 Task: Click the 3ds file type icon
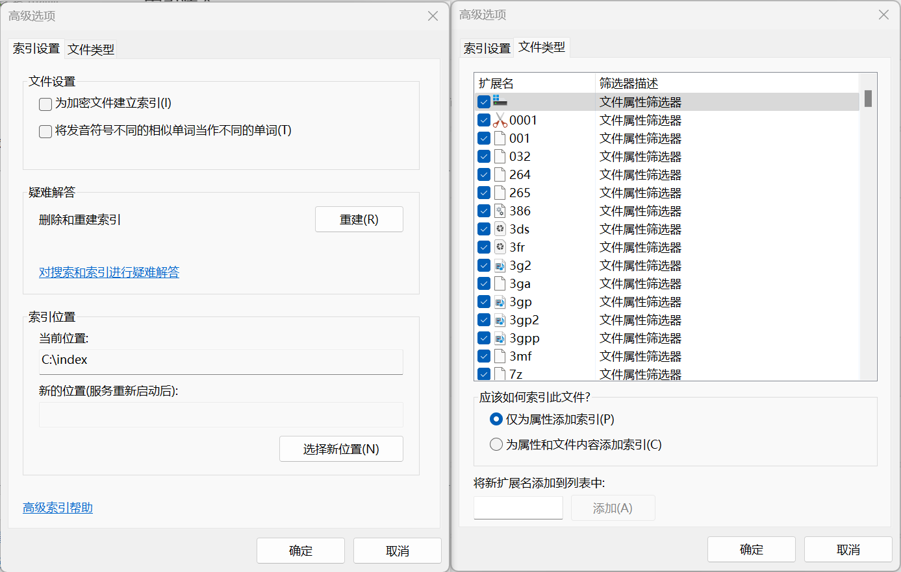coord(500,229)
